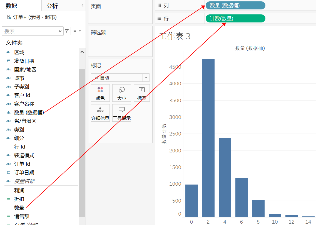
Task: Select the 数量 (数据桶) pill on Columns
Action: [x=235, y=6]
